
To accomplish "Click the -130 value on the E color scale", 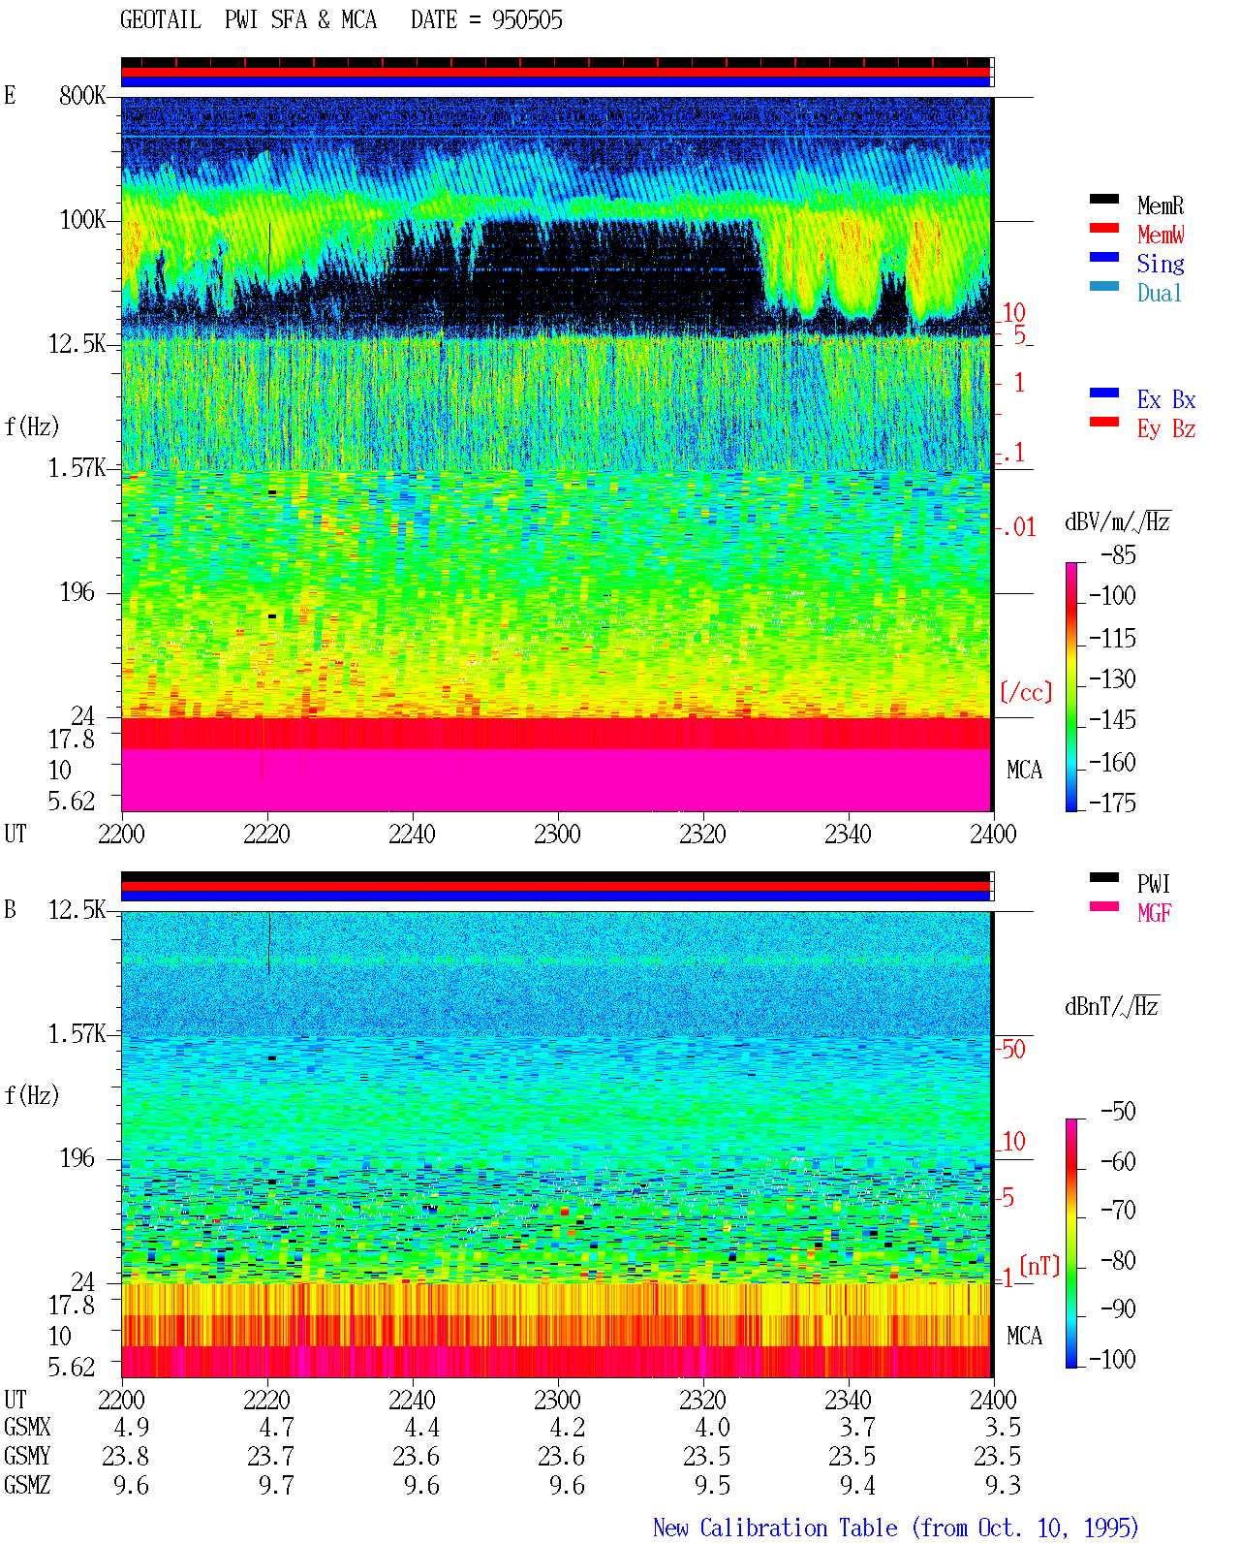I will point(1112,678).
